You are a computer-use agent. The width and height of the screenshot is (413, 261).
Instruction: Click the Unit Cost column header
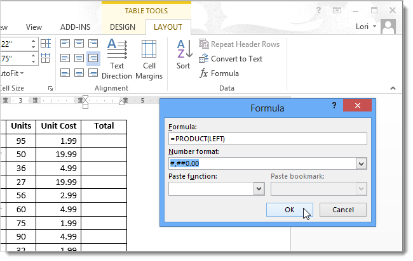click(58, 126)
